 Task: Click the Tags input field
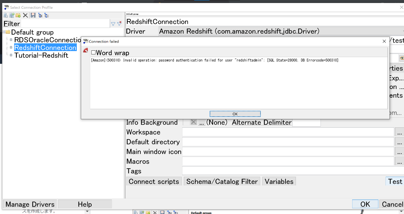pyautogui.click(x=293, y=171)
